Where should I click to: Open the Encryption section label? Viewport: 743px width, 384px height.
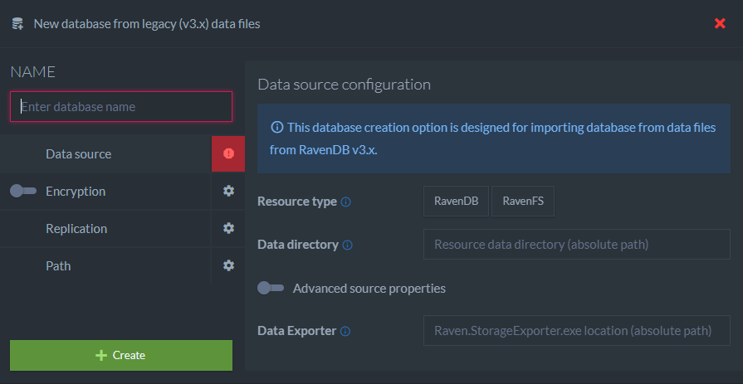(x=76, y=192)
